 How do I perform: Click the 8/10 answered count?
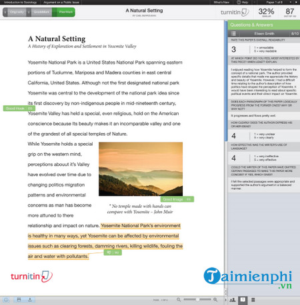[295, 33]
